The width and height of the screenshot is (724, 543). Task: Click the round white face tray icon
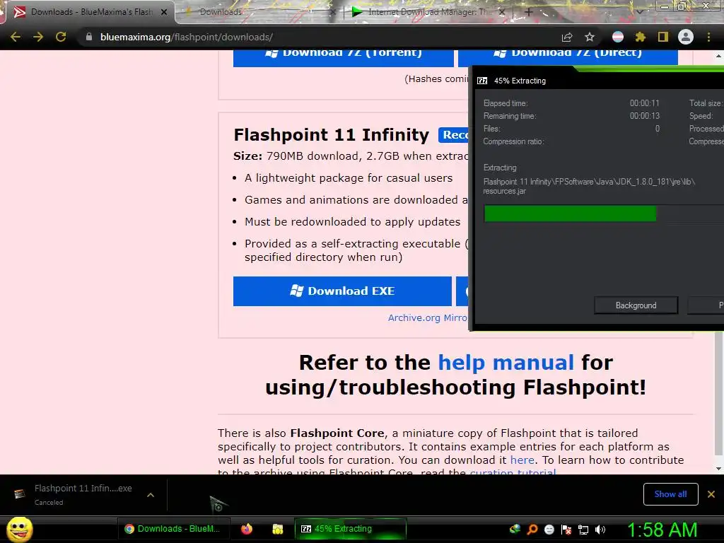[549, 529]
